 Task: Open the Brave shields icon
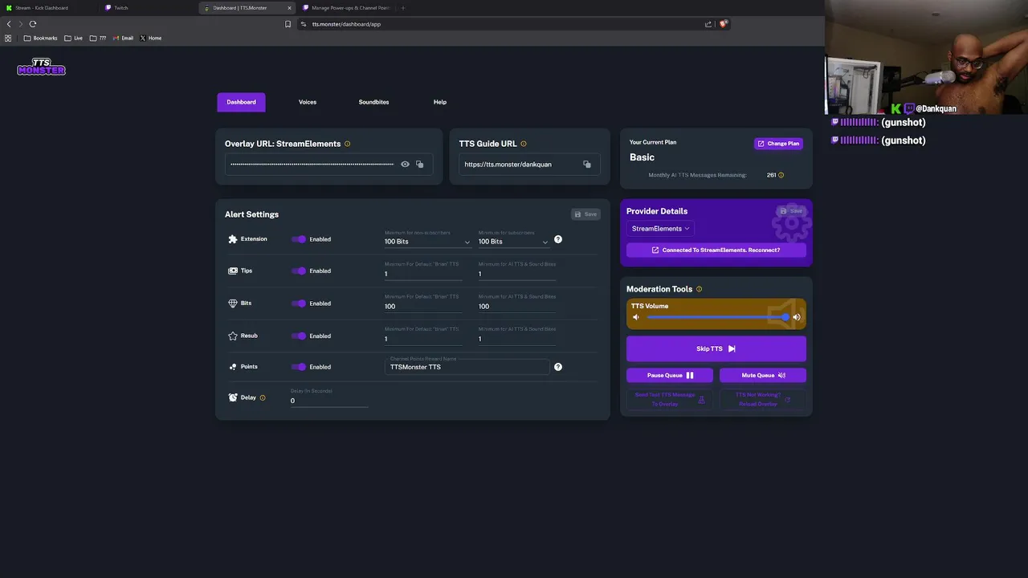723,24
